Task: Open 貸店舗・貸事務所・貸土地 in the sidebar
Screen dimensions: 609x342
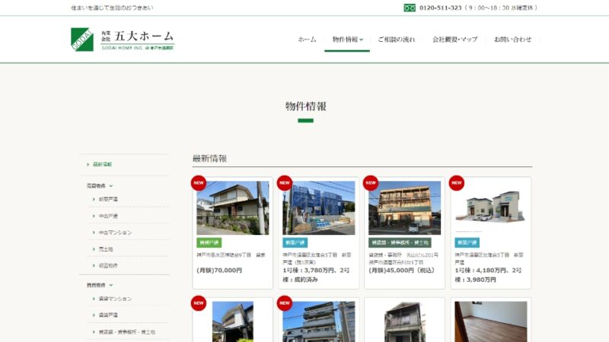Action: (x=126, y=332)
